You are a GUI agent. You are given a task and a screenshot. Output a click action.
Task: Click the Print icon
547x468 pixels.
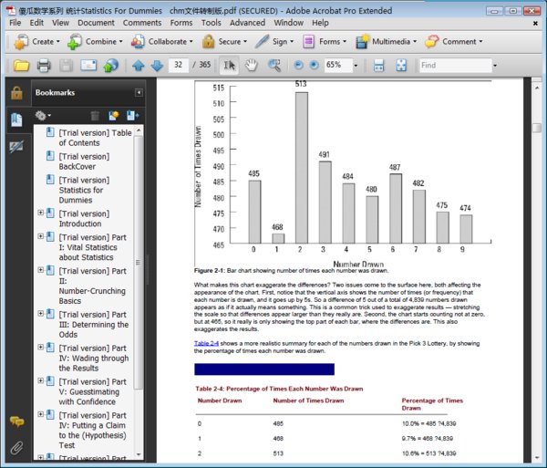[x=44, y=66]
